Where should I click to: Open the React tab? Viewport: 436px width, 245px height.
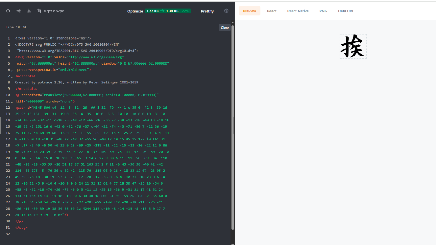coord(271,11)
